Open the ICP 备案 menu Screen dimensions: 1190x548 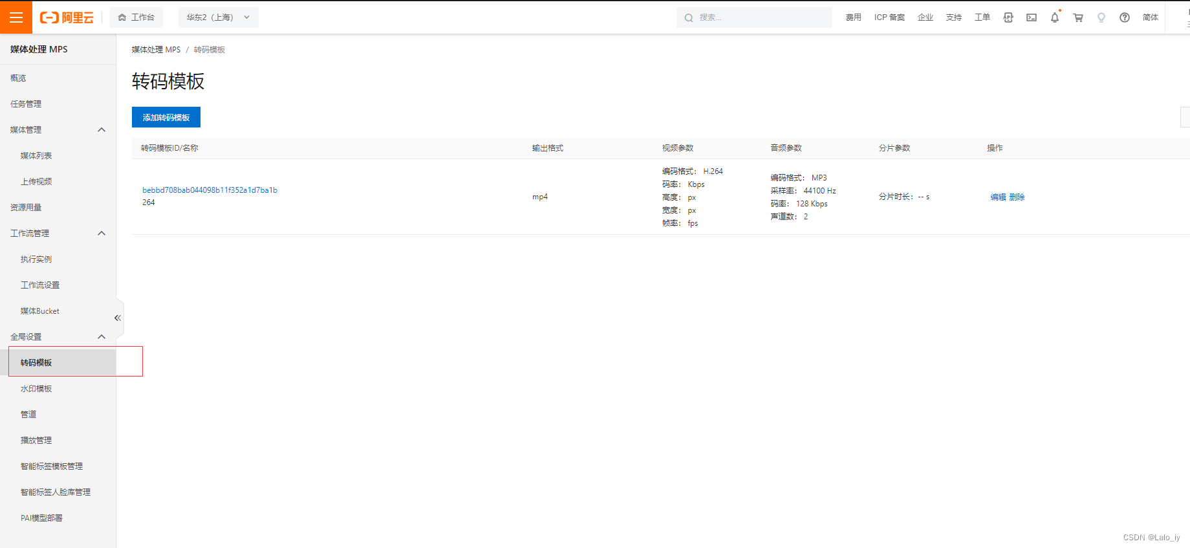889,17
